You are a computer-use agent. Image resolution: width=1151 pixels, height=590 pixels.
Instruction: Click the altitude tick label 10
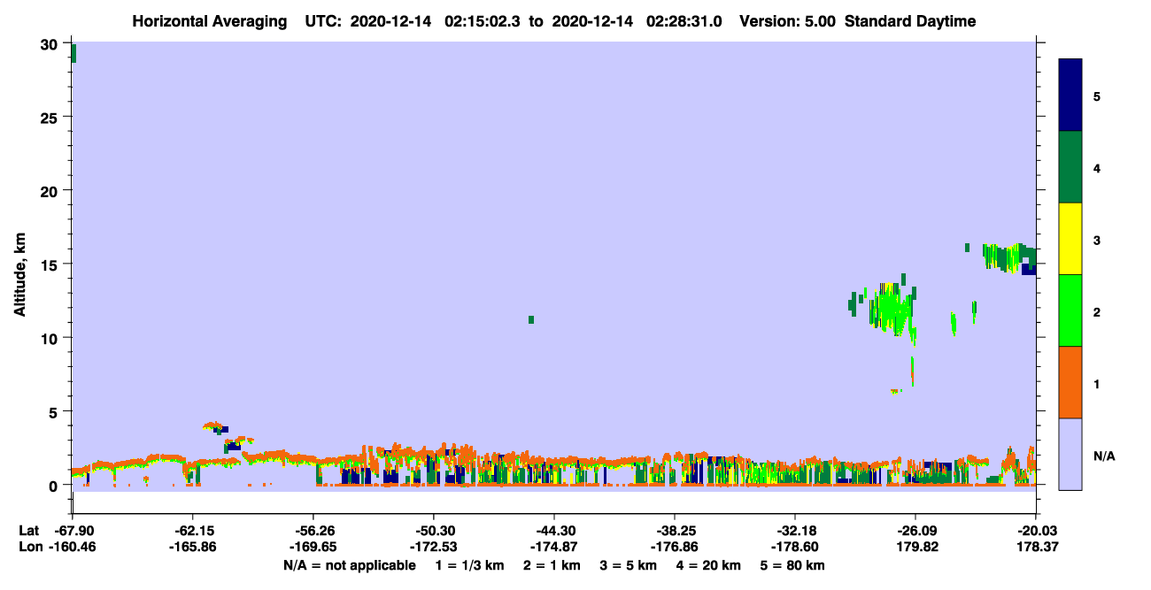pyautogui.click(x=50, y=338)
